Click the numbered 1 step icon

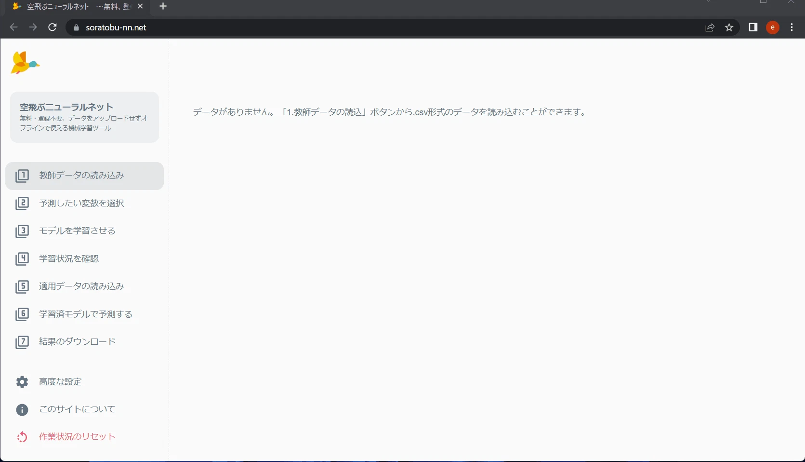tap(22, 176)
